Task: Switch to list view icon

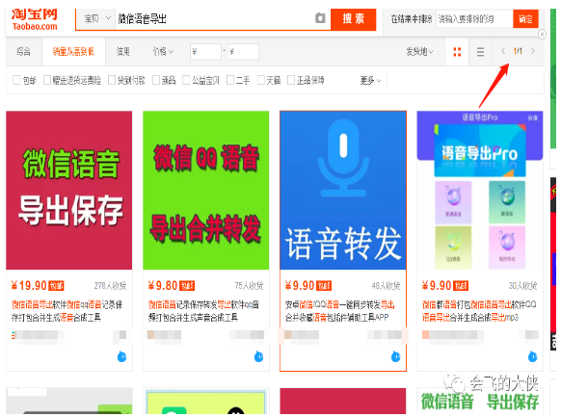Action: [480, 52]
